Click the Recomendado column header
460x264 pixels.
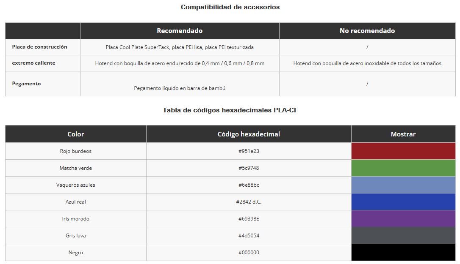pos(180,31)
